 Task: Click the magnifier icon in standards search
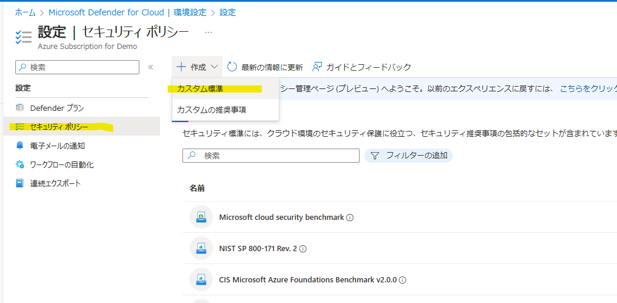192,155
